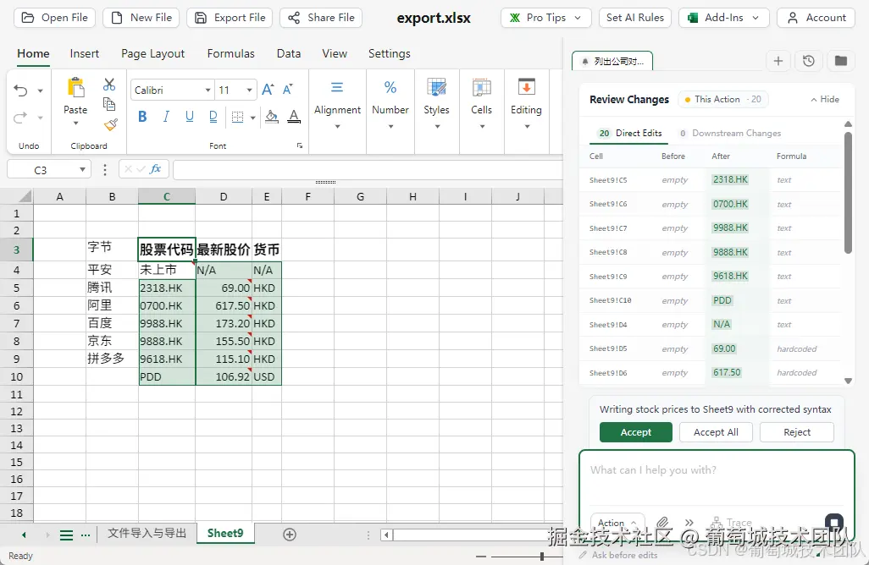Decrease font size with small A icon
869x565 pixels.
pyautogui.click(x=288, y=90)
